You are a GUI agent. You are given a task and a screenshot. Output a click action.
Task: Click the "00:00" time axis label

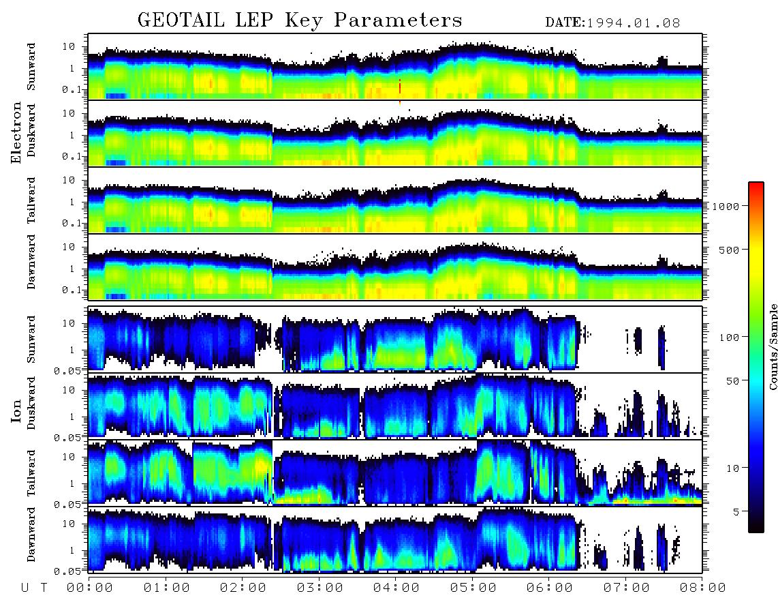(90, 588)
